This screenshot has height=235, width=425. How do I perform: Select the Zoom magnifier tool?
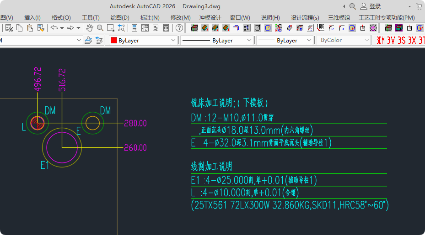tap(100, 28)
